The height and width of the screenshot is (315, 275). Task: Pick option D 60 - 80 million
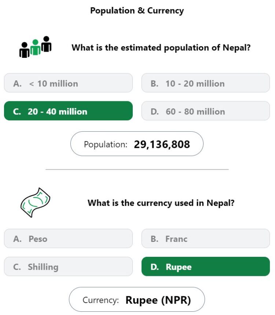tap(206, 111)
